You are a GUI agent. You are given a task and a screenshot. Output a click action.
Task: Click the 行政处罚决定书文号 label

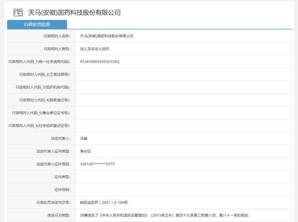tap(54, 203)
